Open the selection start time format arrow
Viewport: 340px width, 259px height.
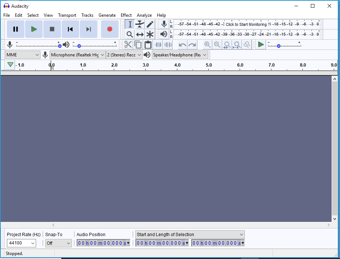click(x=187, y=243)
